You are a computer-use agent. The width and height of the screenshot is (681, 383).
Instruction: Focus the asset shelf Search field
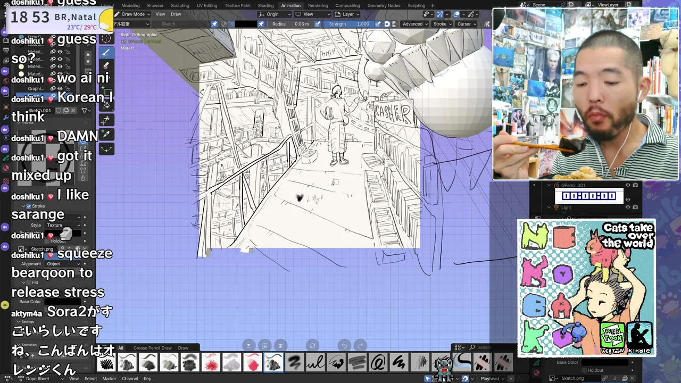click(x=489, y=348)
